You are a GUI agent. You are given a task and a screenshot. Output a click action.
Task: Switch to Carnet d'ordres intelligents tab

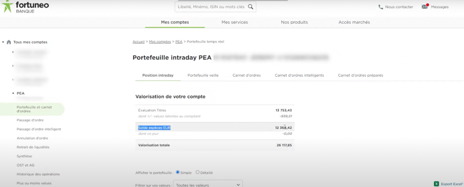pos(299,75)
